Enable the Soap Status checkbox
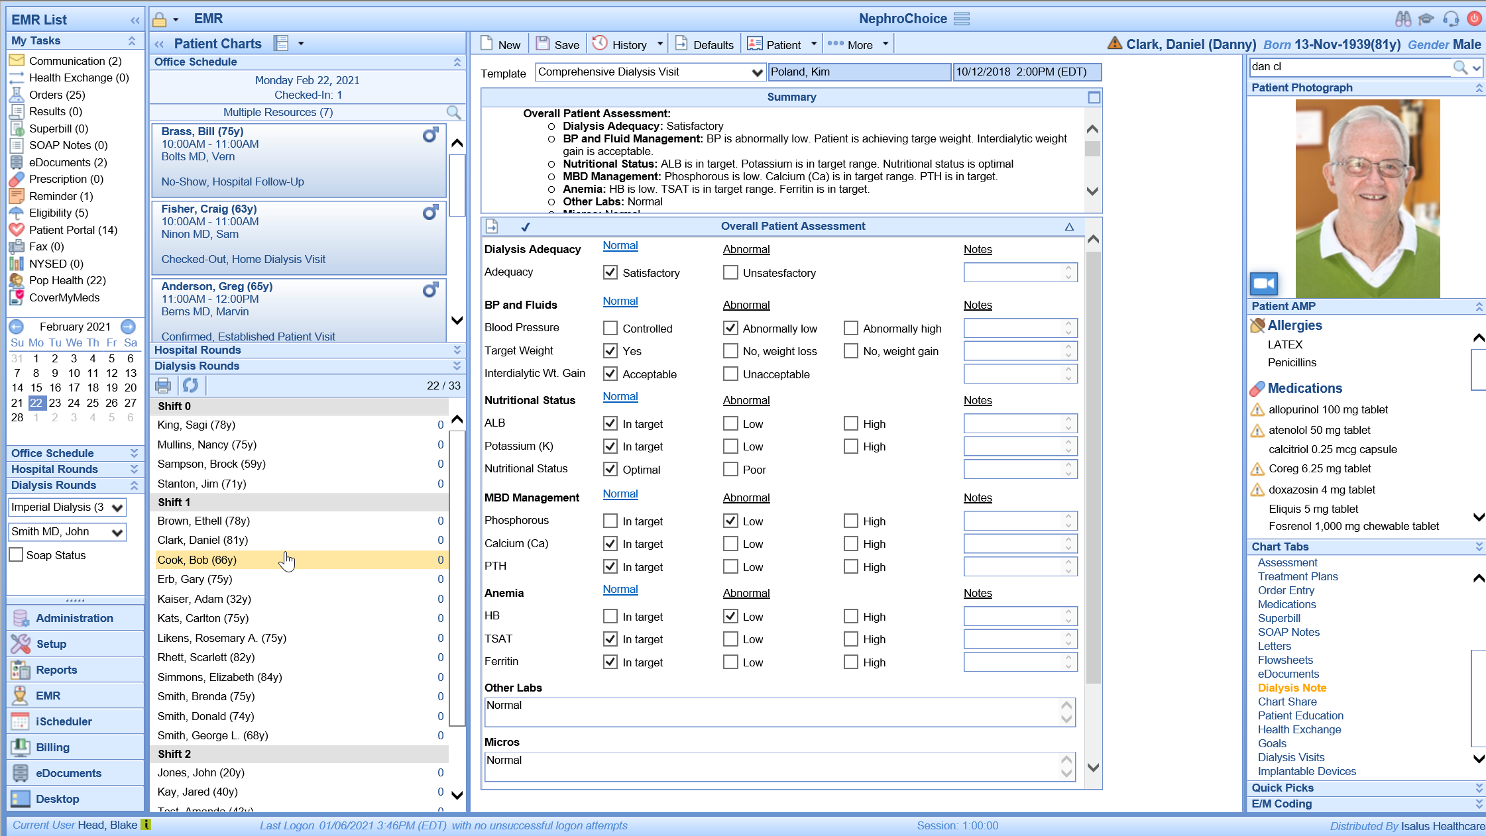 (16, 555)
